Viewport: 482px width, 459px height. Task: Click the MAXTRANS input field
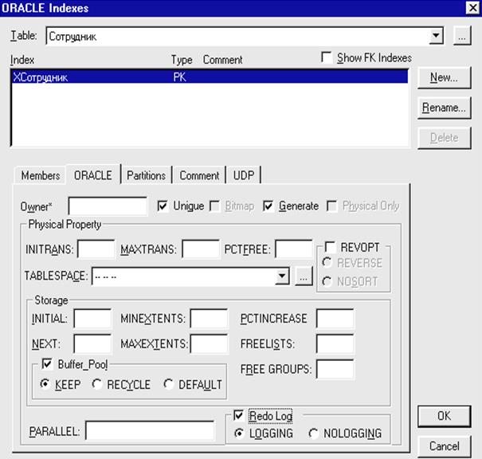click(x=201, y=249)
